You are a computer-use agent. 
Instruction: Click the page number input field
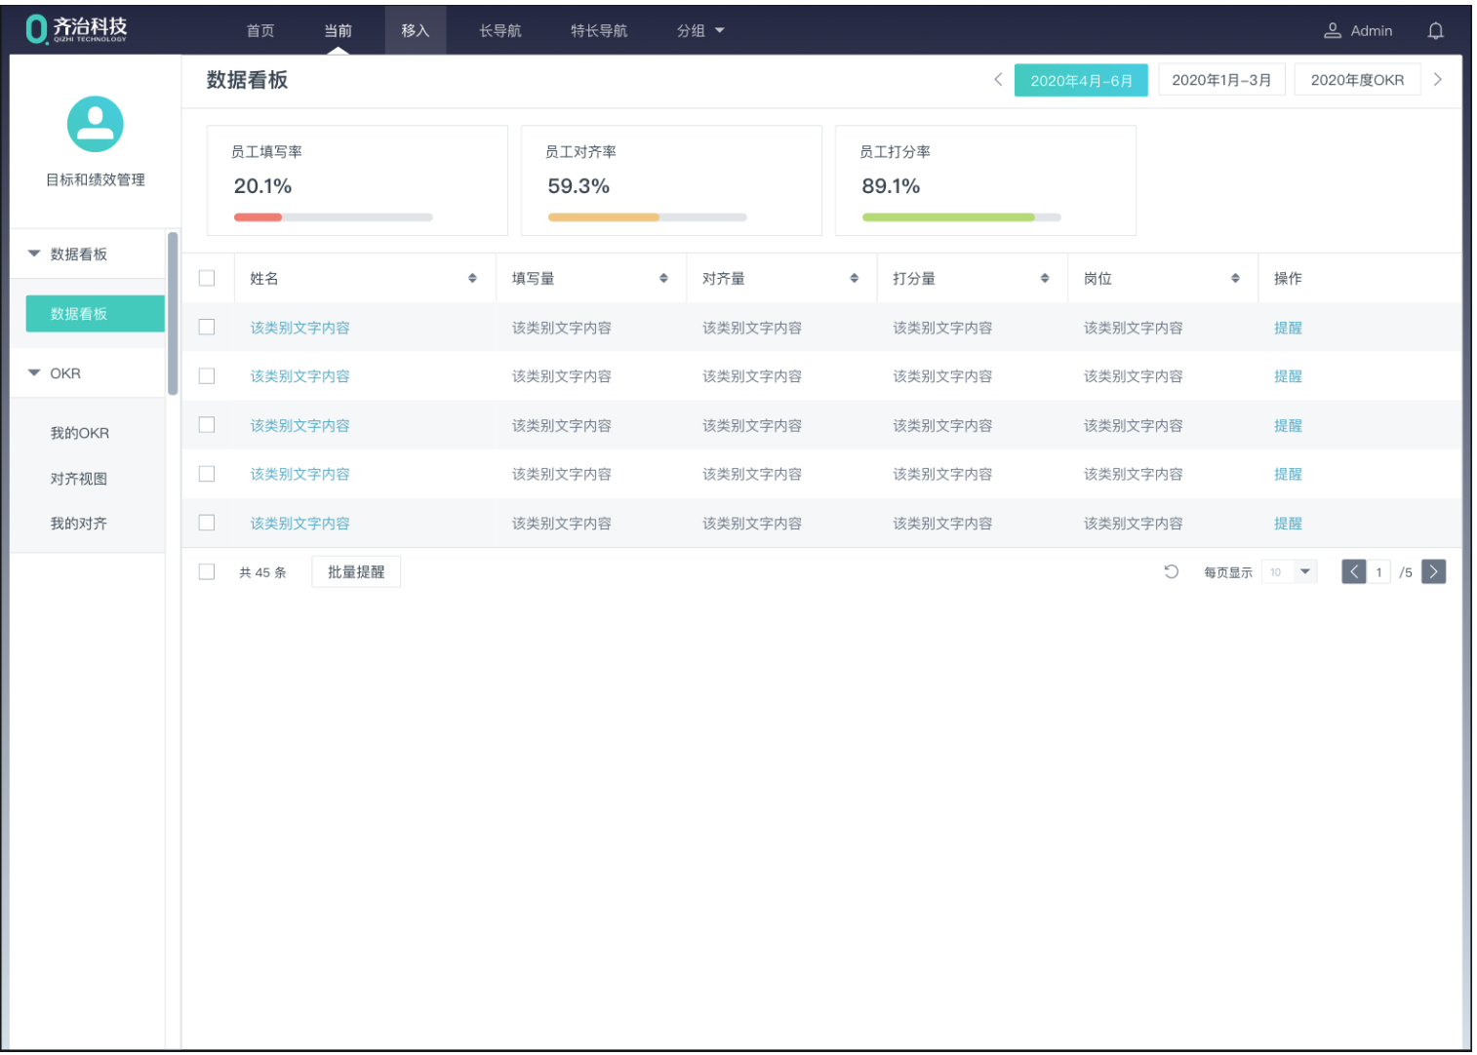(x=1378, y=572)
